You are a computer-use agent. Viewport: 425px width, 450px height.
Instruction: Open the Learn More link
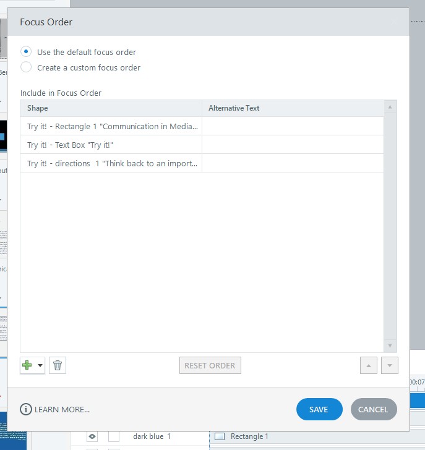click(x=62, y=410)
